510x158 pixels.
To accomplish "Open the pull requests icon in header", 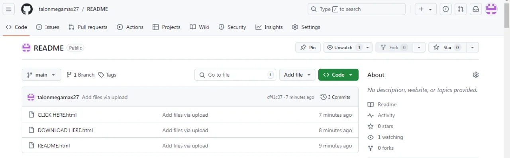I will tap(461, 9).
